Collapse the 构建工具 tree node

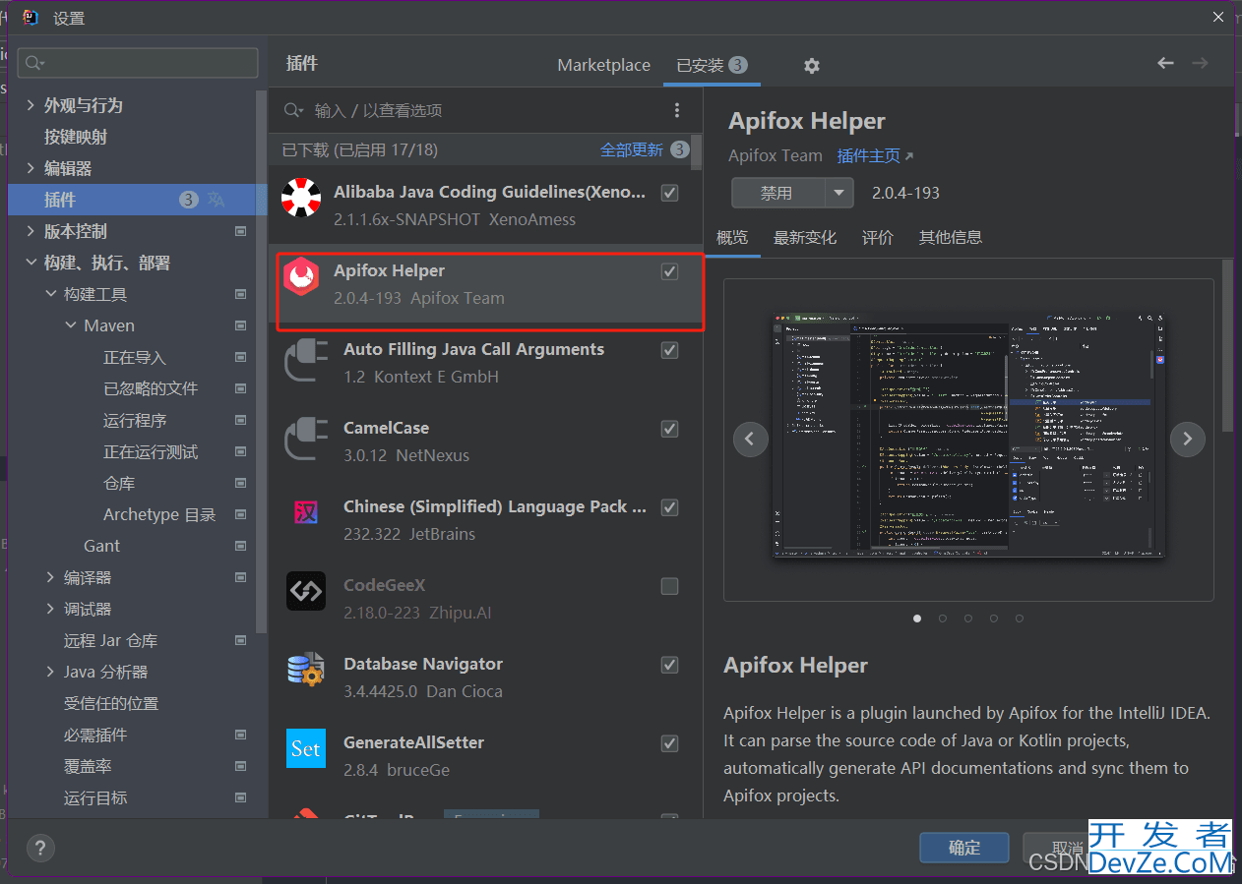50,294
